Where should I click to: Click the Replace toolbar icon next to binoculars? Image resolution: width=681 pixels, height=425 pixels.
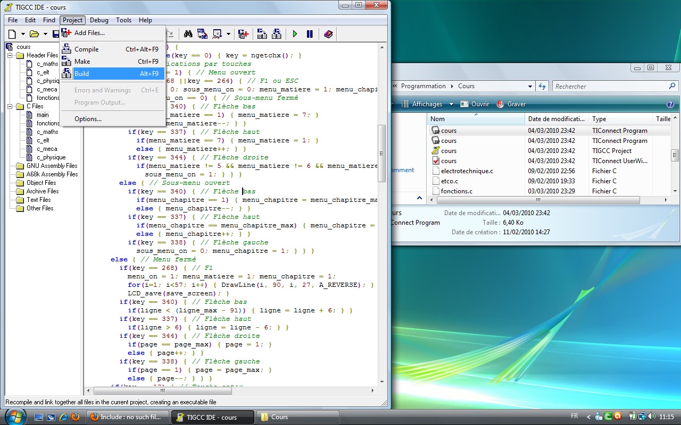(x=202, y=34)
